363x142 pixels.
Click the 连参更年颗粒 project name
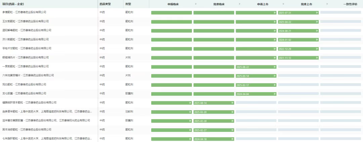47,112
